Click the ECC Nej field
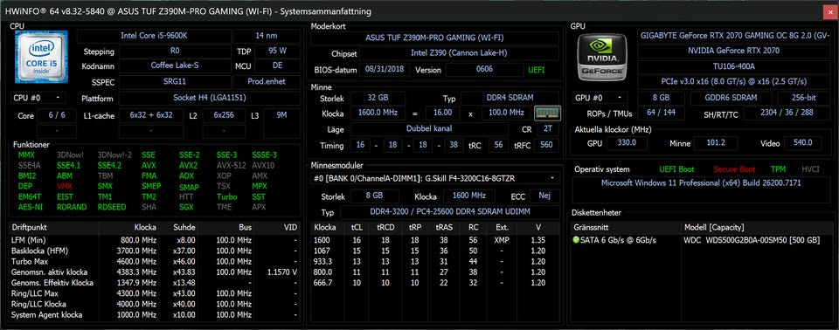The height and width of the screenshot is (330, 839). pos(544,196)
